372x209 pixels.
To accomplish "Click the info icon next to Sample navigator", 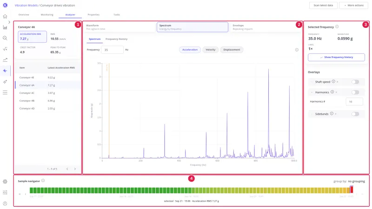I will pos(43,181).
